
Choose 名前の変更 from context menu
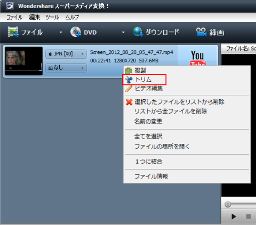tap(187, 122)
